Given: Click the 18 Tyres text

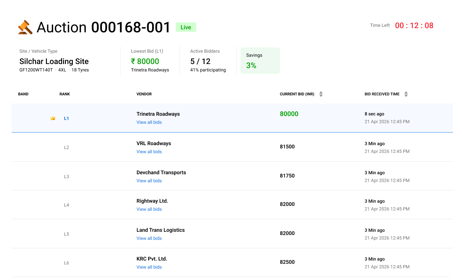Looking at the screenshot, I should point(80,70).
